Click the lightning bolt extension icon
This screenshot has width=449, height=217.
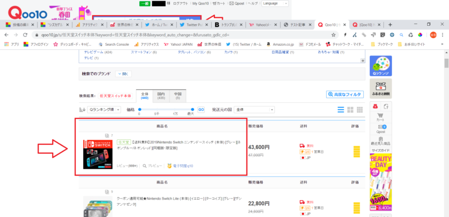(x=345, y=35)
